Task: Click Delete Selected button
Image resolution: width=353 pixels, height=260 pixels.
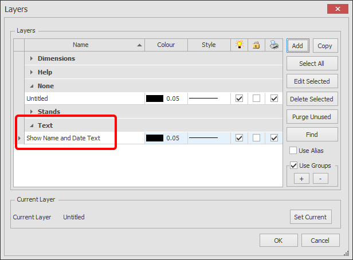Action: click(312, 99)
